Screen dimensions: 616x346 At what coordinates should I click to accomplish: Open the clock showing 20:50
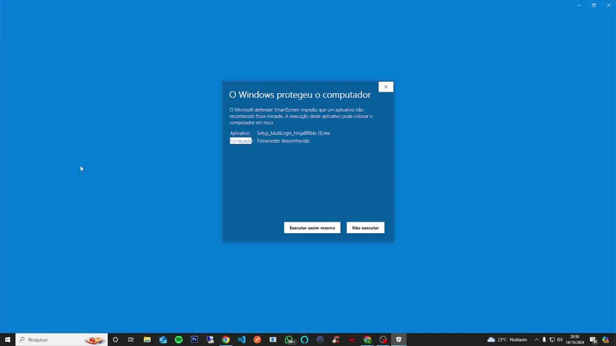pyautogui.click(x=575, y=340)
